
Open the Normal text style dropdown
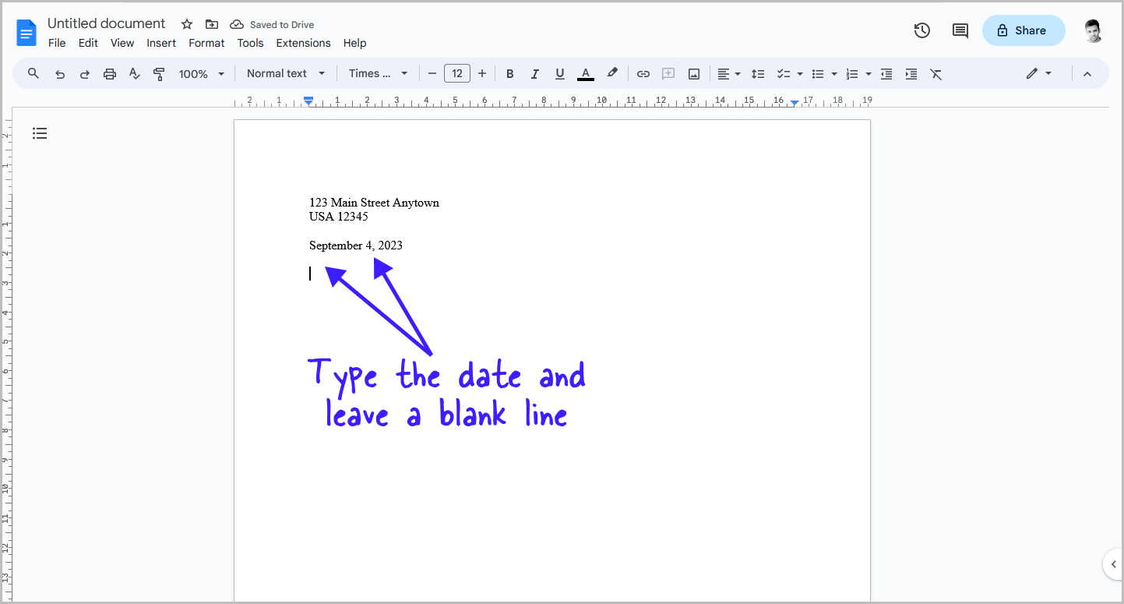coord(285,73)
